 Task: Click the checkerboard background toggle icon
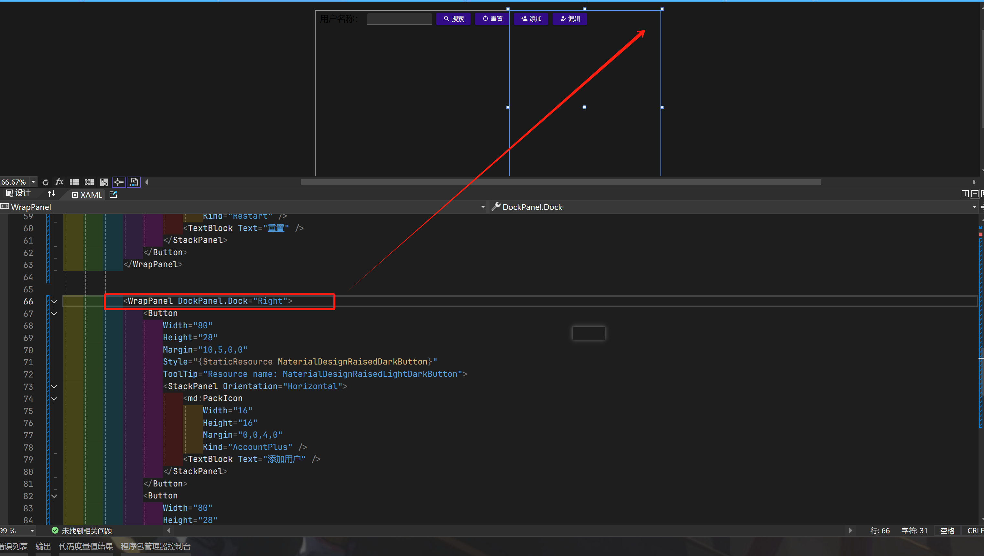click(104, 182)
